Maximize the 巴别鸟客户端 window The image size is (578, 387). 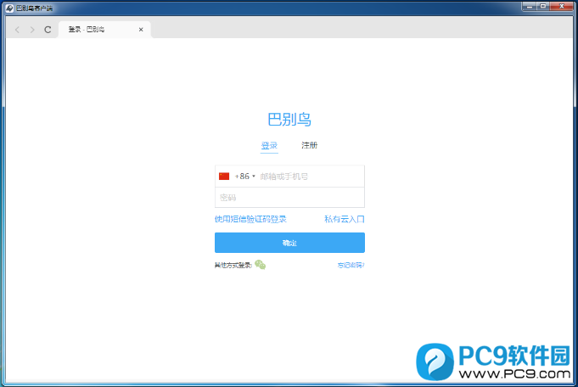click(543, 6)
